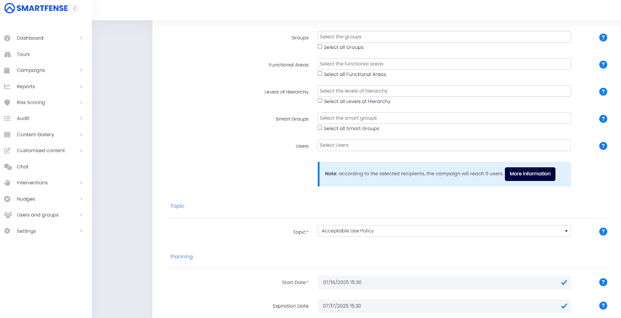Open the Reports menu item
This screenshot has height=318, width=621.
(26, 86)
